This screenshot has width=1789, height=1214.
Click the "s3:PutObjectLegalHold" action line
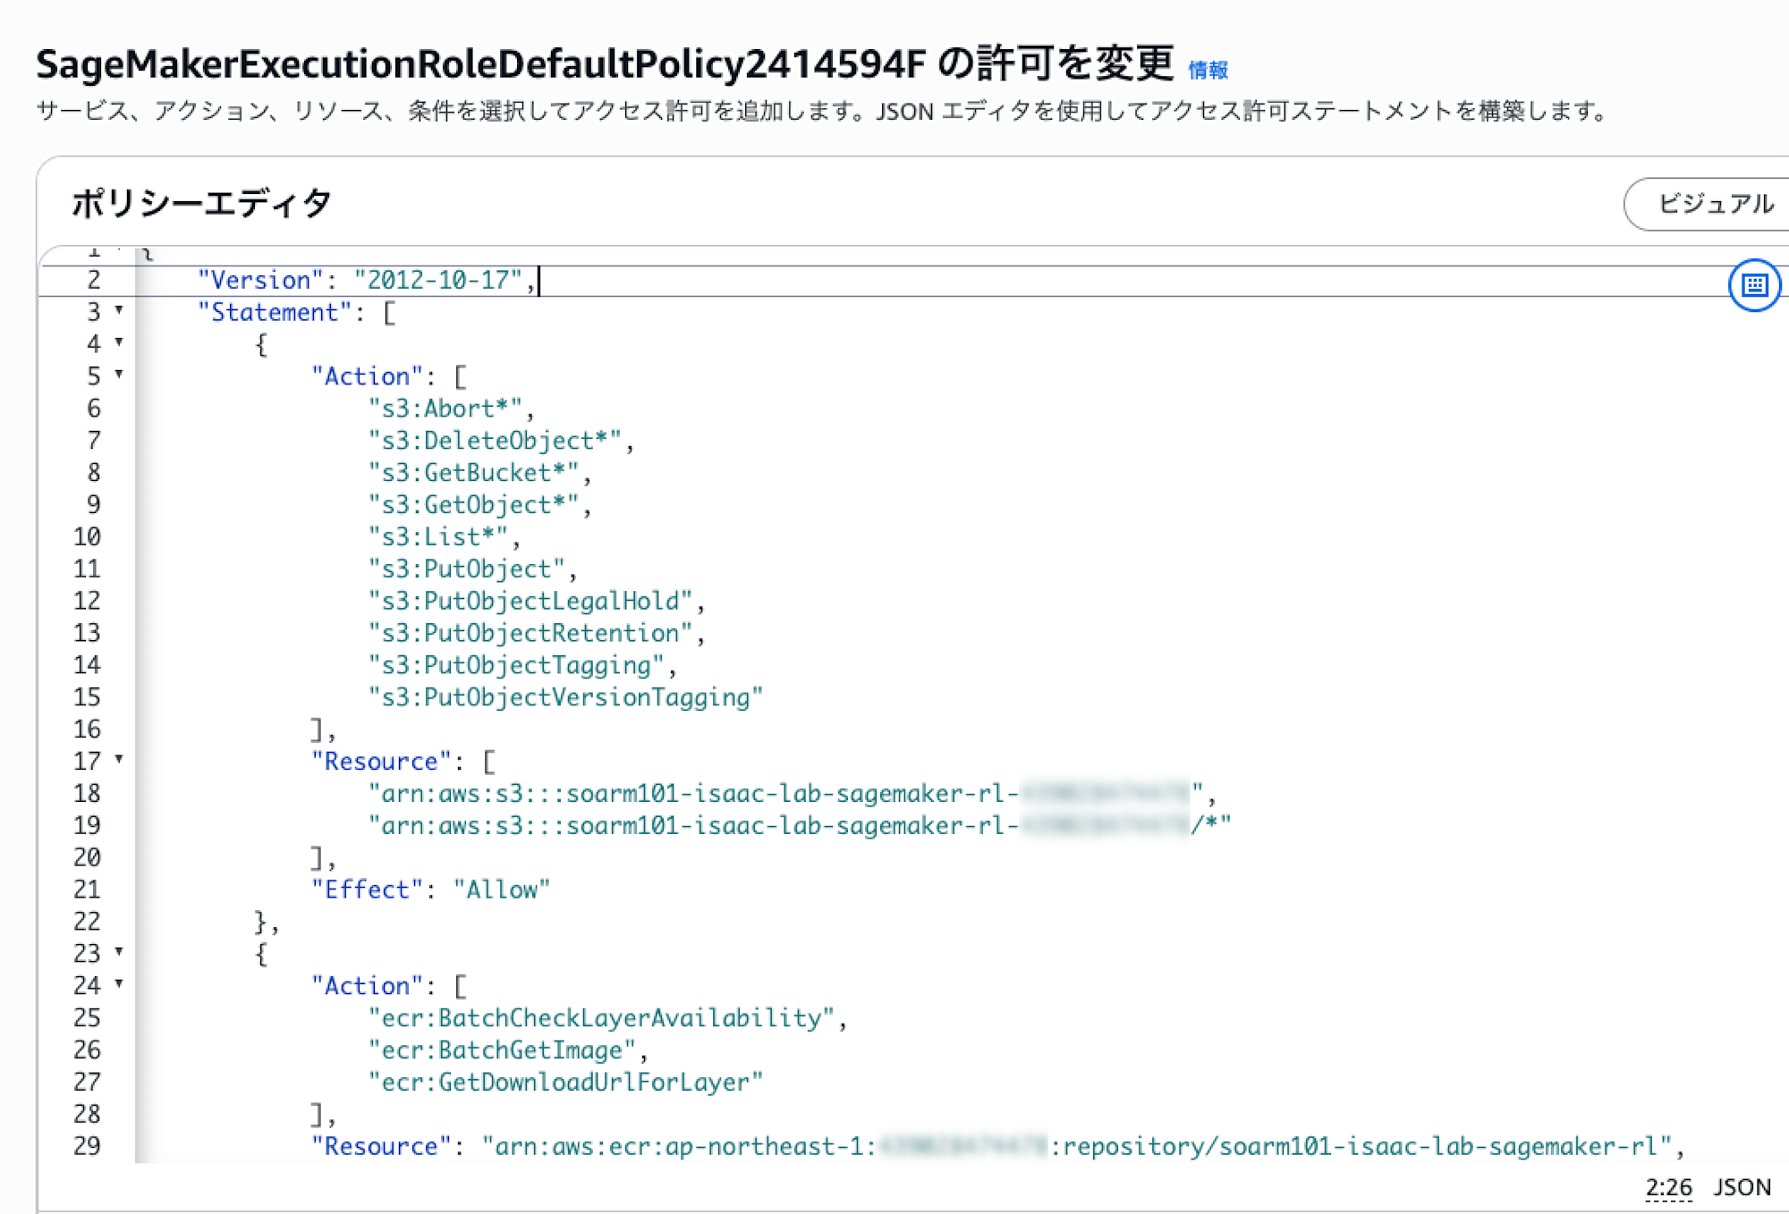pyautogui.click(x=537, y=602)
